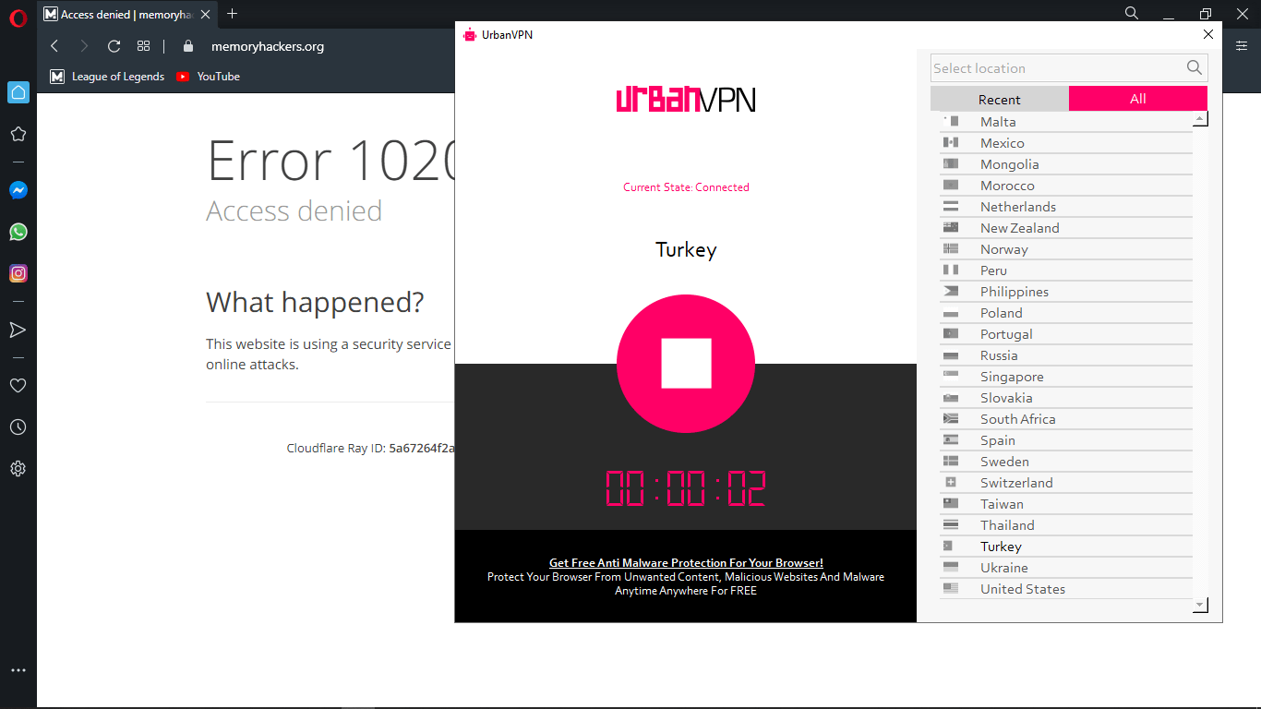The image size is (1261, 709).
Task: Click the Get Free Anti Malware Protection link
Action: pyautogui.click(x=686, y=562)
